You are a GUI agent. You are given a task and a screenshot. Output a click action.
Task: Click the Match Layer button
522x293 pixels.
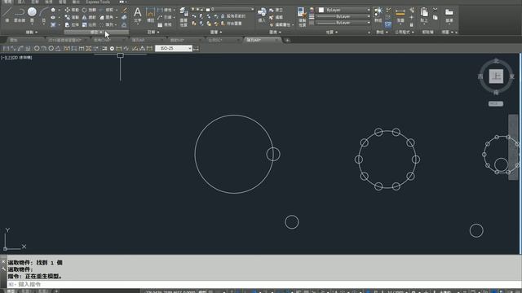[x=232, y=24]
